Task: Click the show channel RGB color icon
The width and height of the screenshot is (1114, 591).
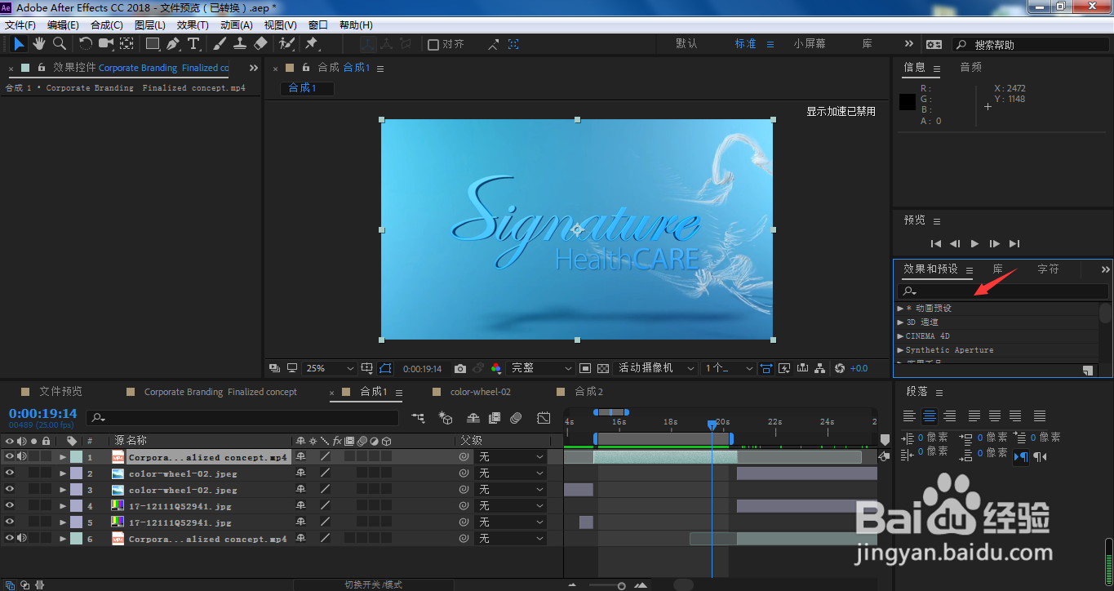Action: coord(496,369)
